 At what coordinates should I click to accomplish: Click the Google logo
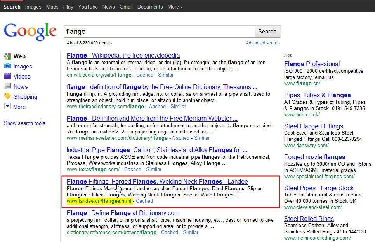point(30,32)
